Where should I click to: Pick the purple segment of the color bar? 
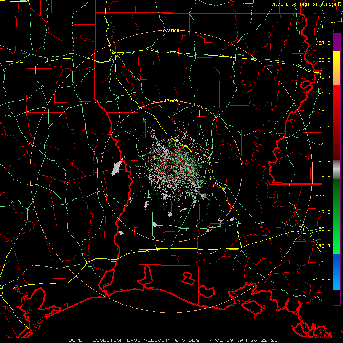(337, 43)
